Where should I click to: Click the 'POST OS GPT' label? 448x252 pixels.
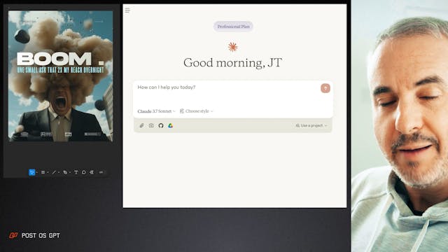41,235
